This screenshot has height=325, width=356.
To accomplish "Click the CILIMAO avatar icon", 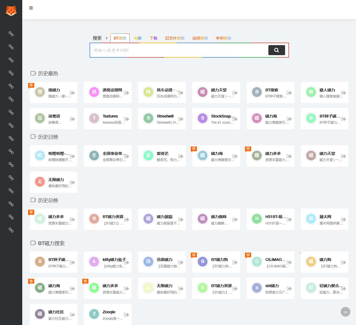I will pyautogui.click(x=257, y=262).
